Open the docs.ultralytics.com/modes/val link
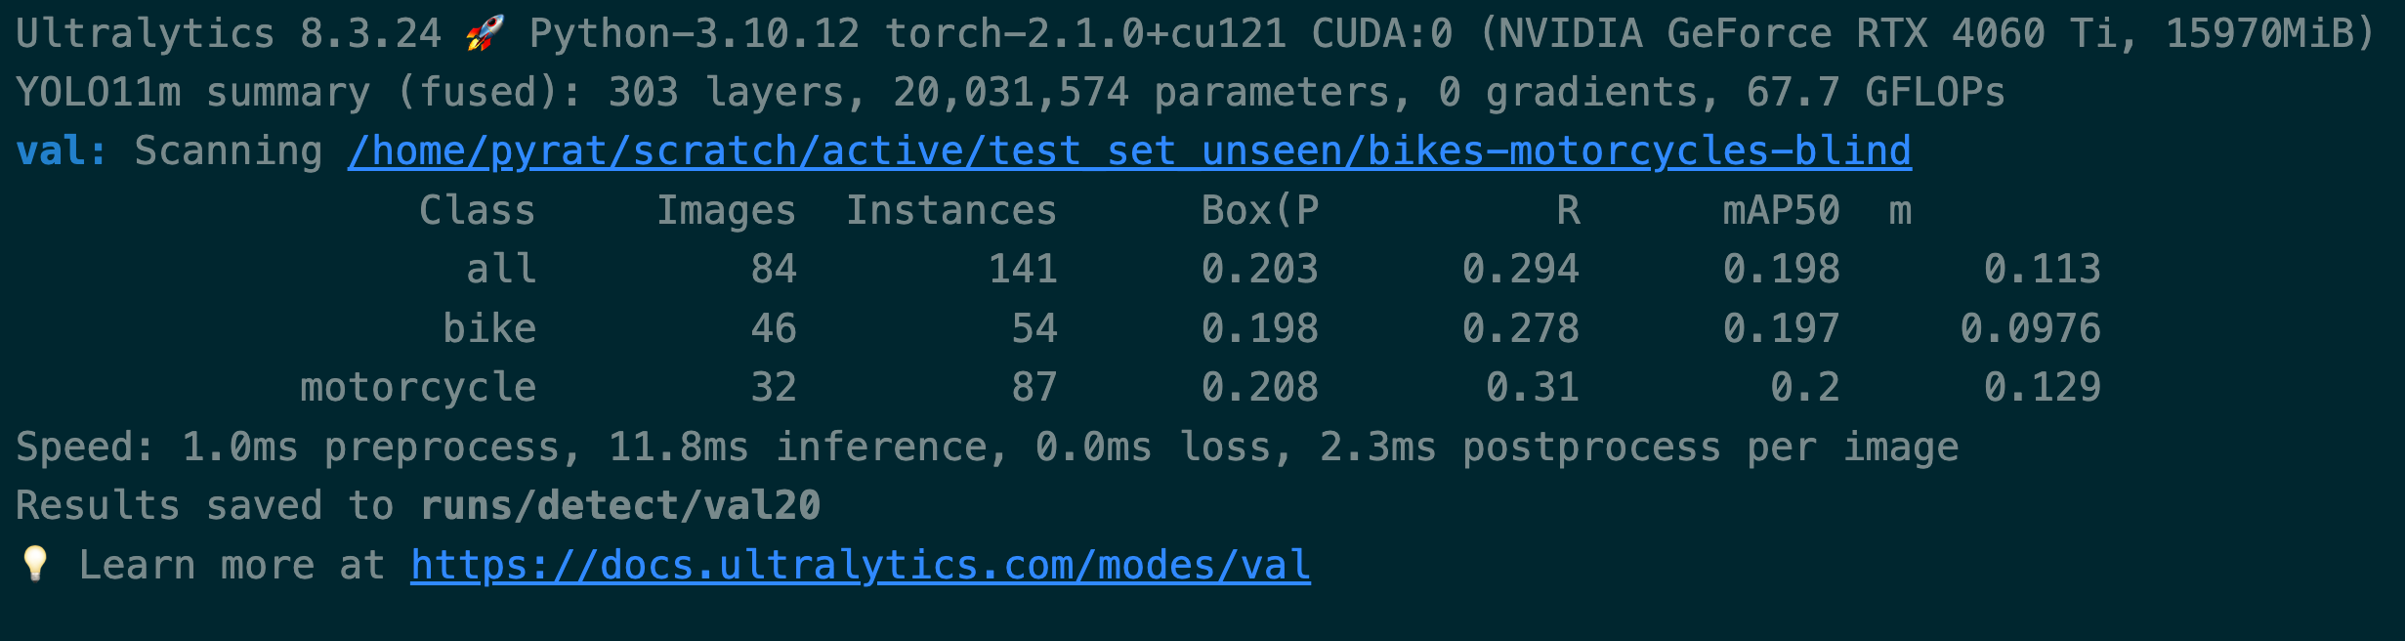This screenshot has width=2405, height=641. pyautogui.click(x=861, y=566)
